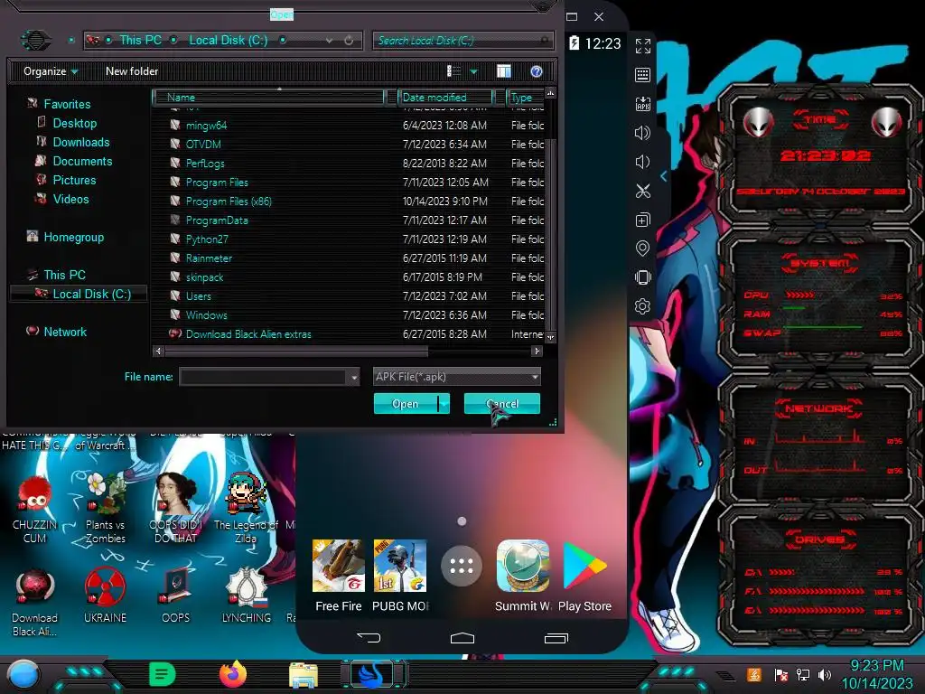Click the lower volume speaker icon in the emulator sidebar
Viewport: 925px width, 694px height.
tap(642, 162)
